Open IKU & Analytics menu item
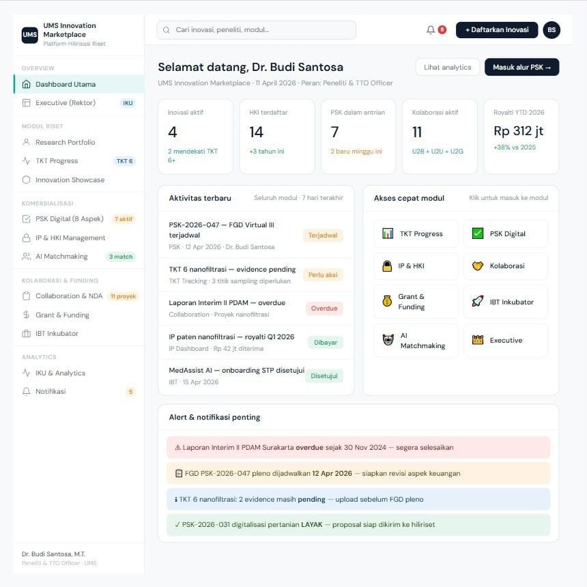Screen dimensions: 587x587 point(79,373)
